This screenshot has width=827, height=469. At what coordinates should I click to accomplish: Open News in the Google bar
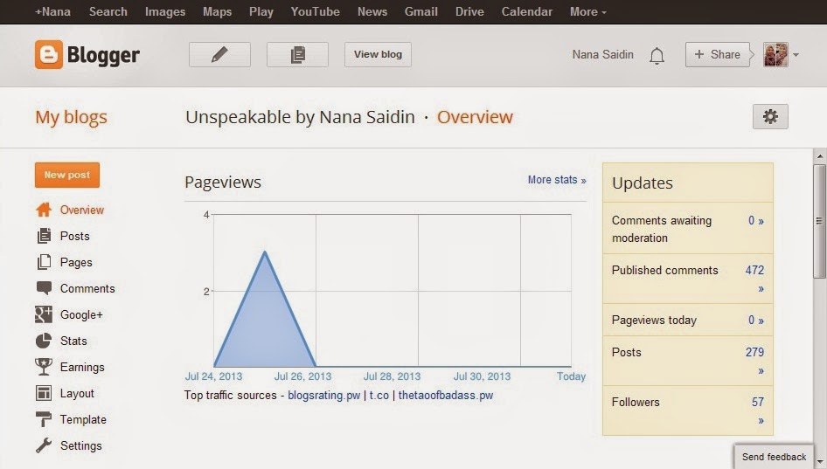pyautogui.click(x=372, y=11)
